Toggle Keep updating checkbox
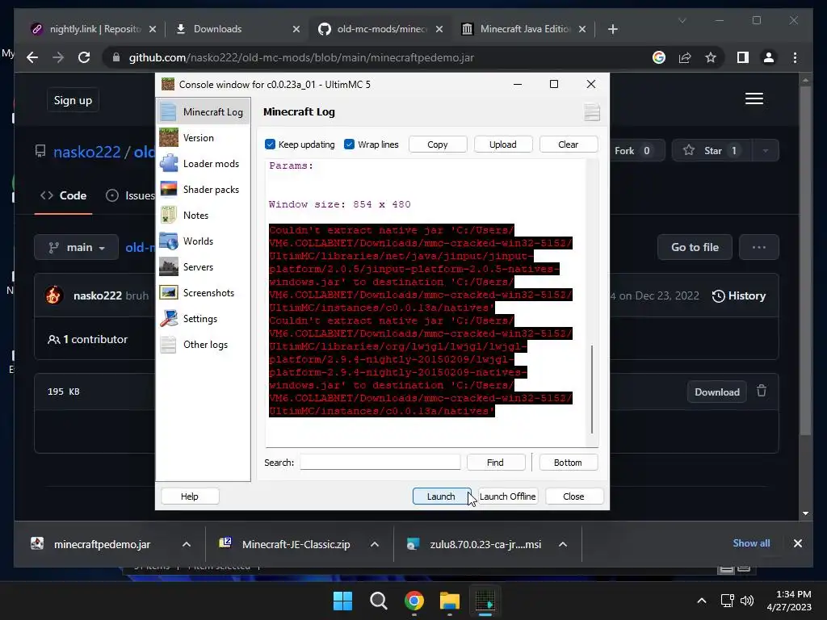The image size is (827, 620). click(x=270, y=145)
